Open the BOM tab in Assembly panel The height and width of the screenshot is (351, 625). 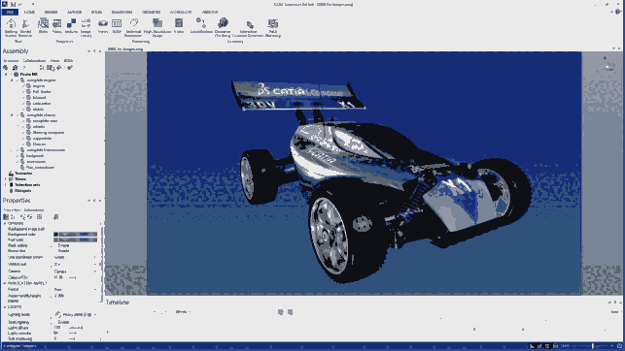click(68, 60)
